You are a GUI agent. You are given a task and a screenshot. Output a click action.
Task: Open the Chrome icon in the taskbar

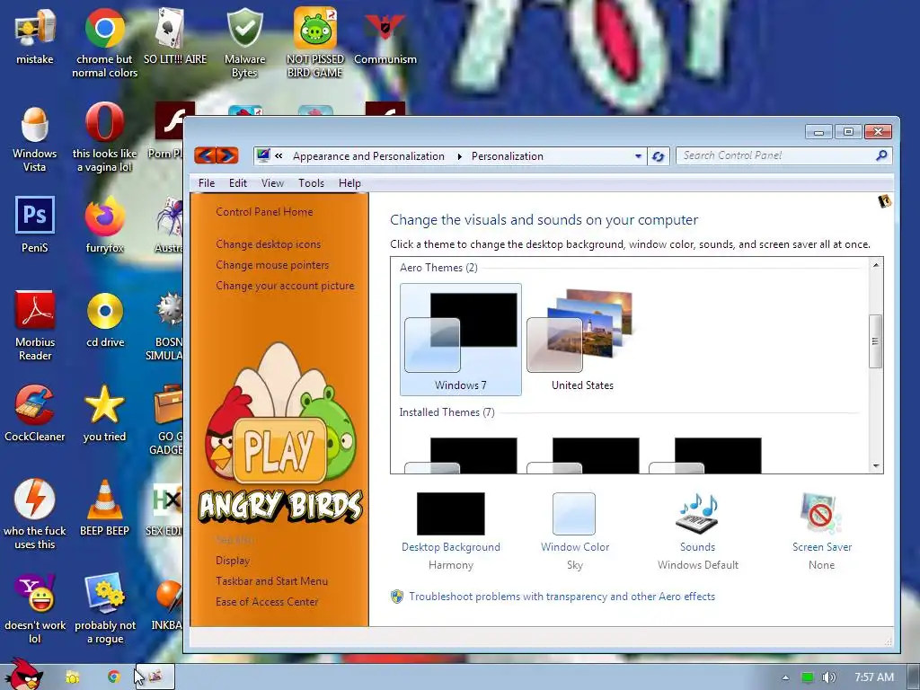pyautogui.click(x=114, y=677)
